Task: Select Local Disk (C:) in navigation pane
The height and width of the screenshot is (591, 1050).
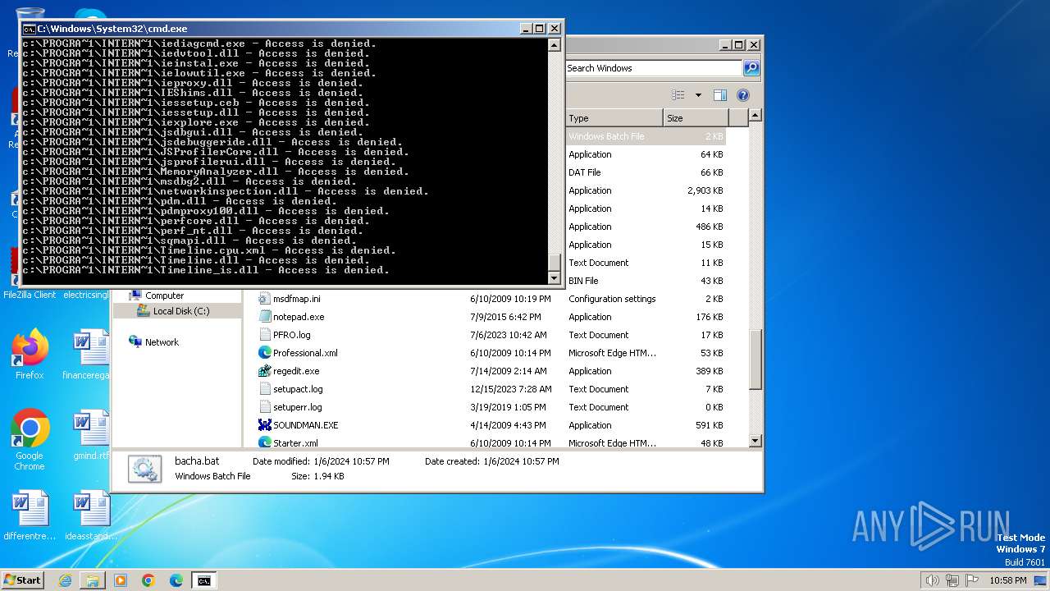Action: click(180, 311)
